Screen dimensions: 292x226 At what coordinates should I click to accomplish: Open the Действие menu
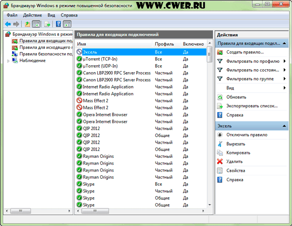(x=32, y=15)
